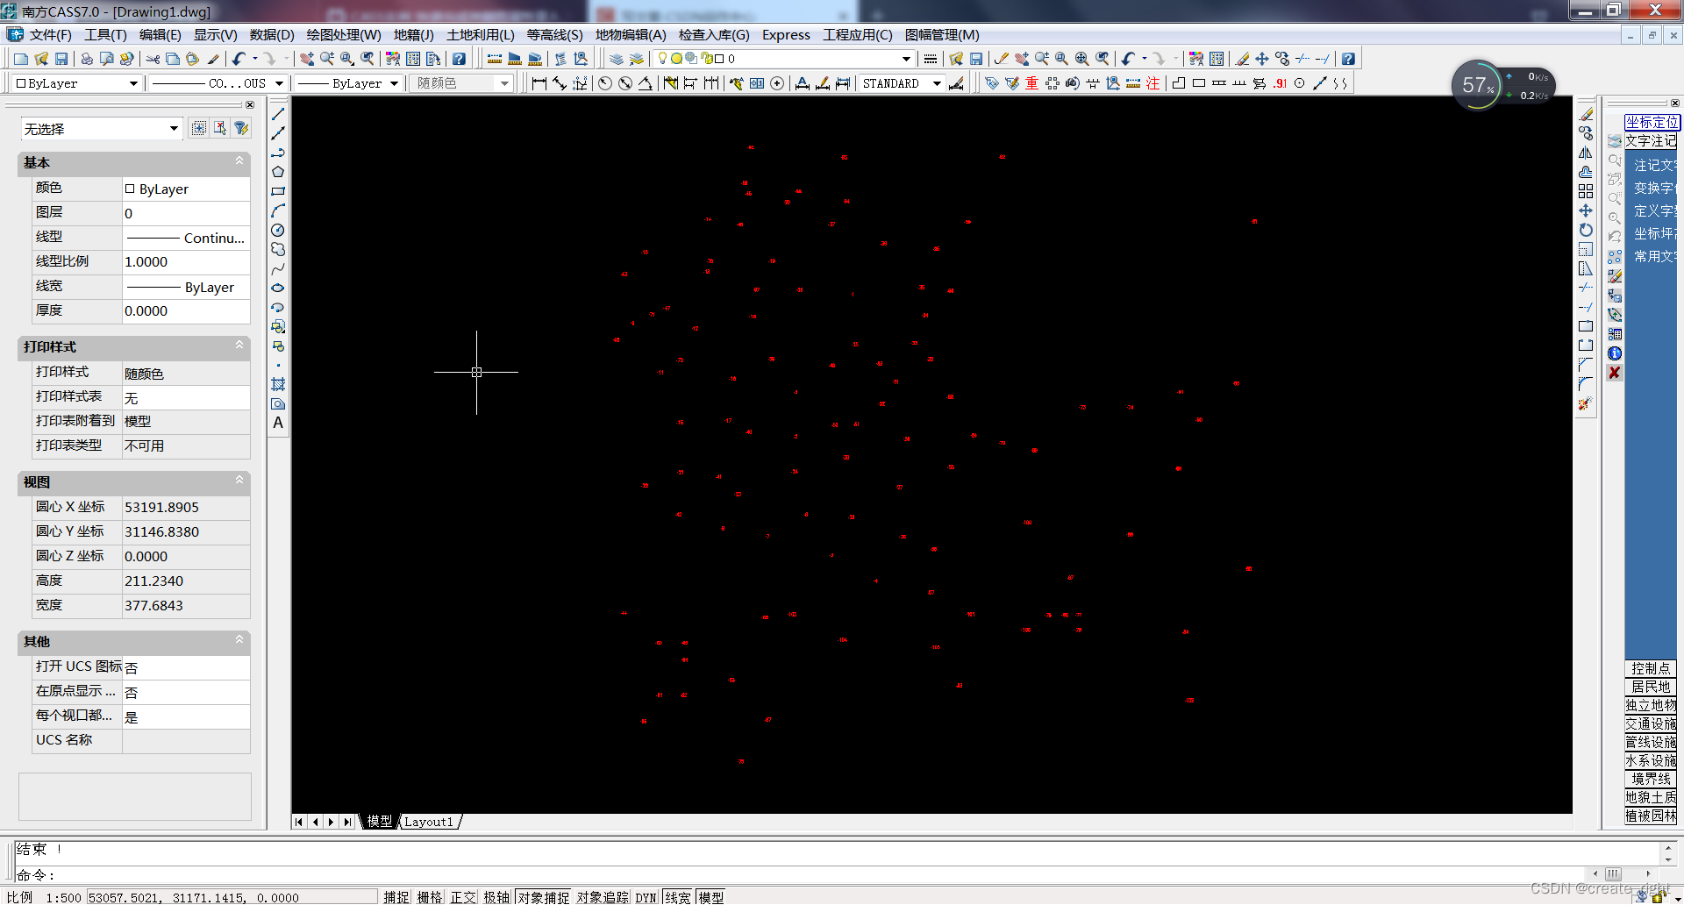Click the Help question mark icon

coord(459,59)
